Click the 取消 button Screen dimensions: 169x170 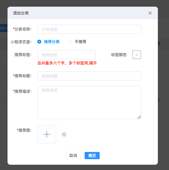point(73,156)
